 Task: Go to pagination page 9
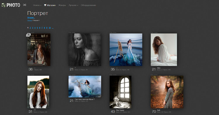coord(47,28)
